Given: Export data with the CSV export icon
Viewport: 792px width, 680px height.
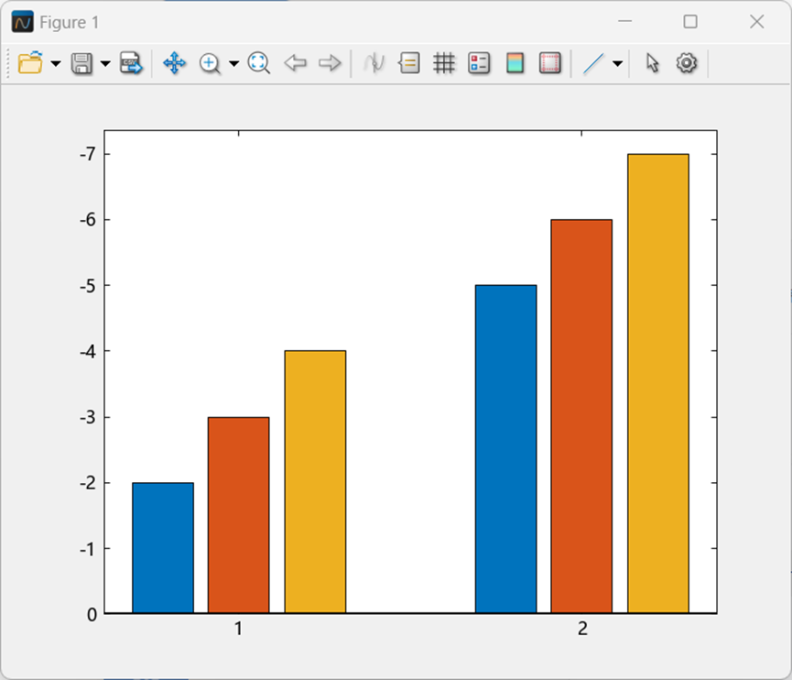Looking at the screenshot, I should [x=131, y=63].
